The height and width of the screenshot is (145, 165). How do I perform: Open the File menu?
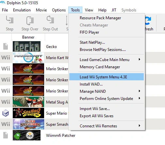(5, 10)
